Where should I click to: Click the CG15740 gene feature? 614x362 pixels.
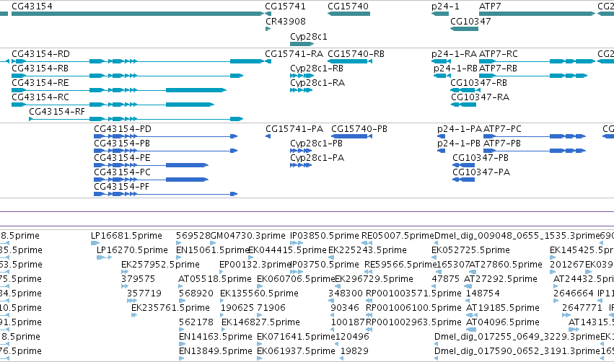tap(349, 14)
